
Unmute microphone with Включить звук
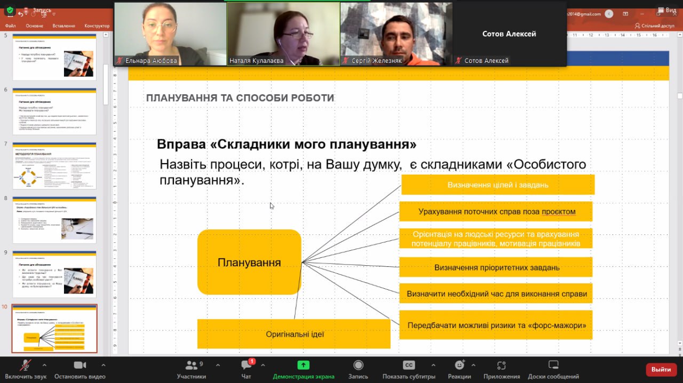[x=26, y=369]
